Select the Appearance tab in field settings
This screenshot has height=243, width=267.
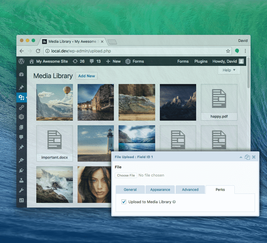pos(160,189)
